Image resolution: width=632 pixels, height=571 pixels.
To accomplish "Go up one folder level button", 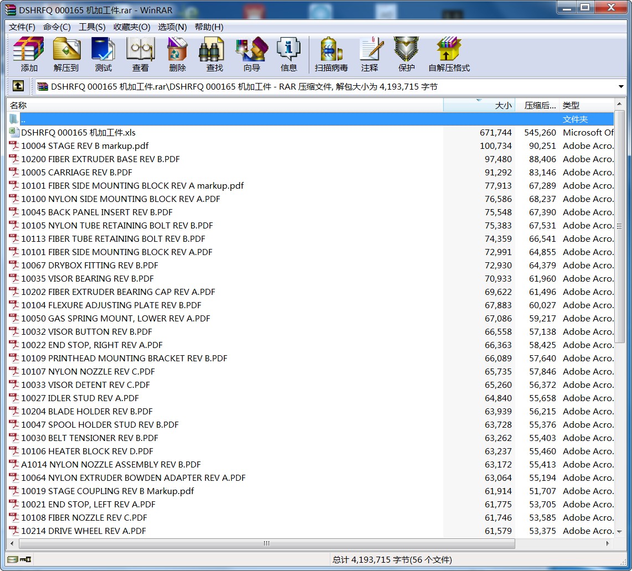I will [18, 86].
